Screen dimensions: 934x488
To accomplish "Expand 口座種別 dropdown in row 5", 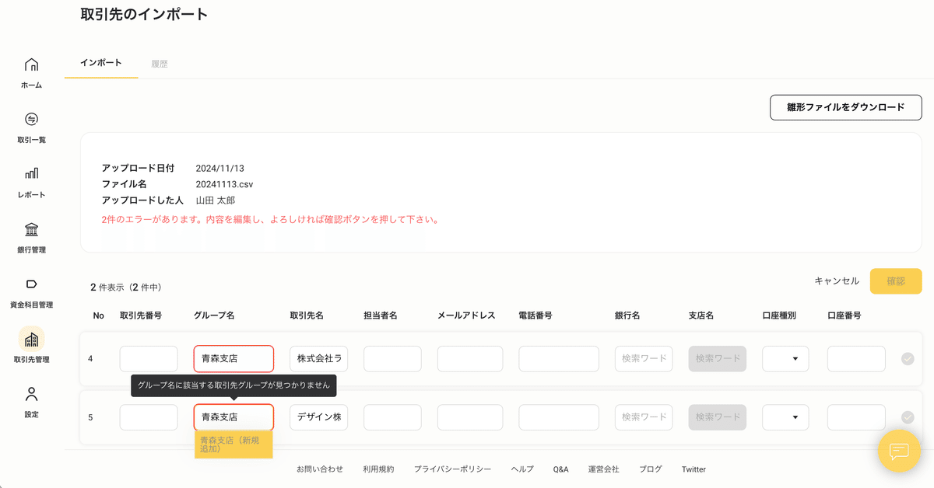I will (x=785, y=417).
